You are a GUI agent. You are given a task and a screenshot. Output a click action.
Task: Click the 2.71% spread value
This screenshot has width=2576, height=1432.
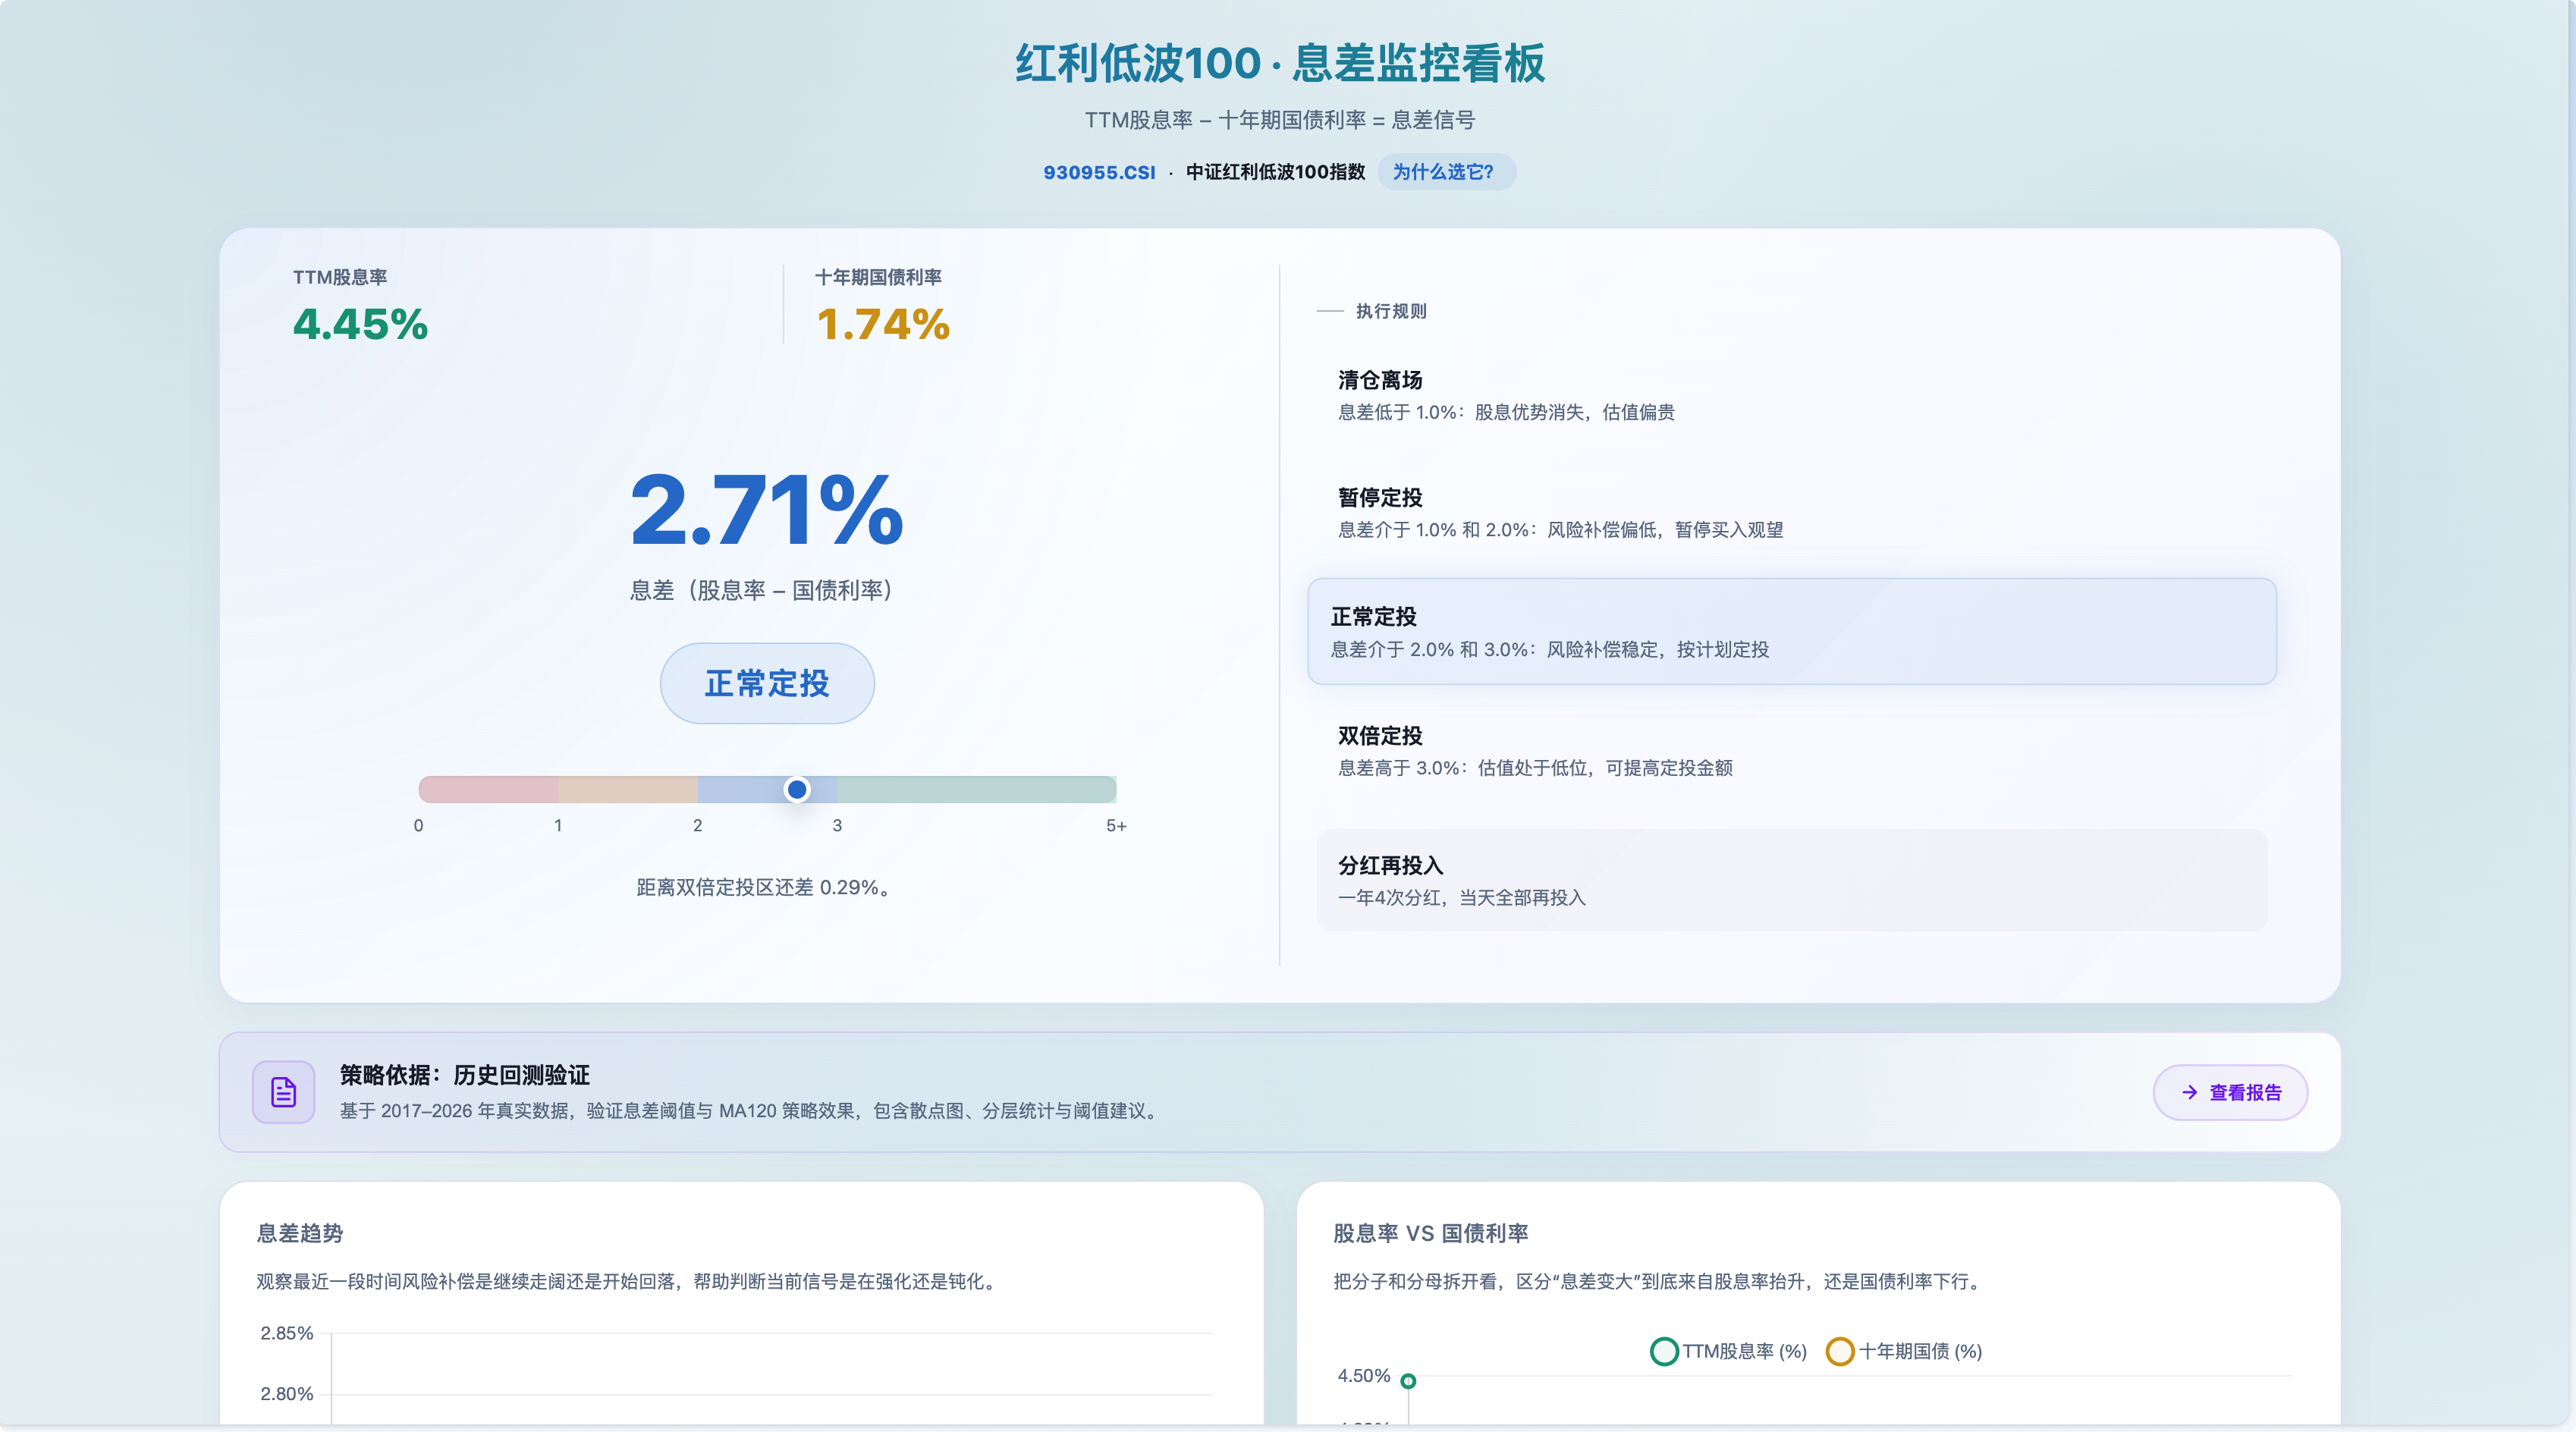767,510
